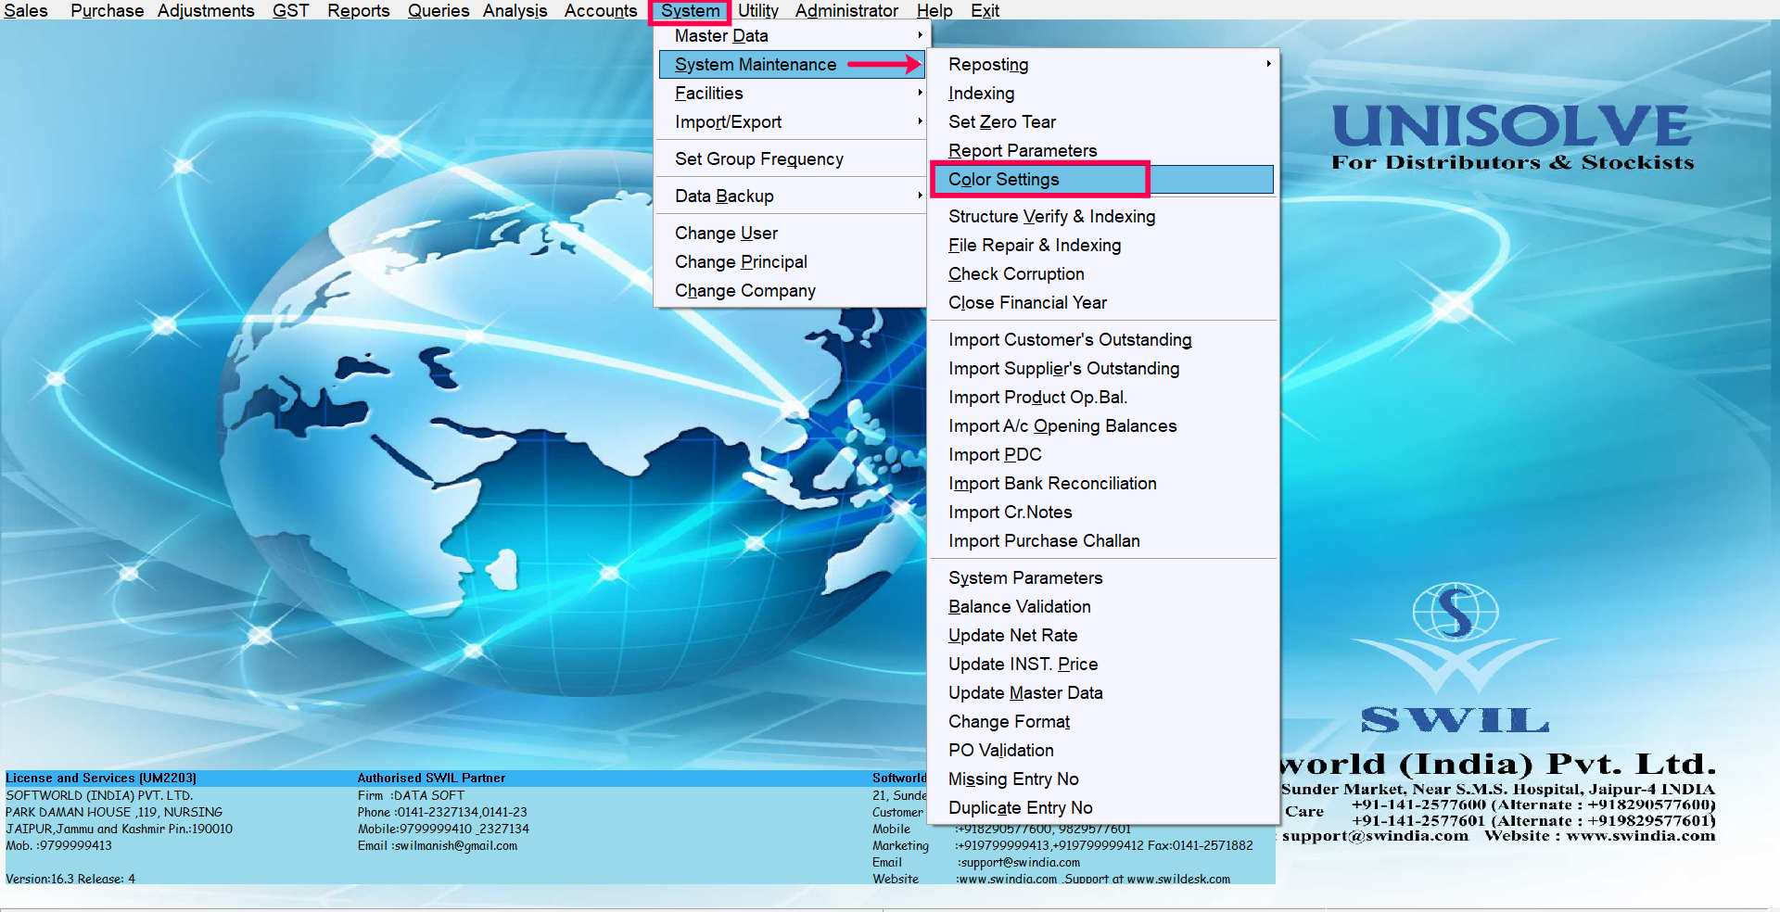Open the Help menu
This screenshot has width=1780, height=912.
[934, 10]
